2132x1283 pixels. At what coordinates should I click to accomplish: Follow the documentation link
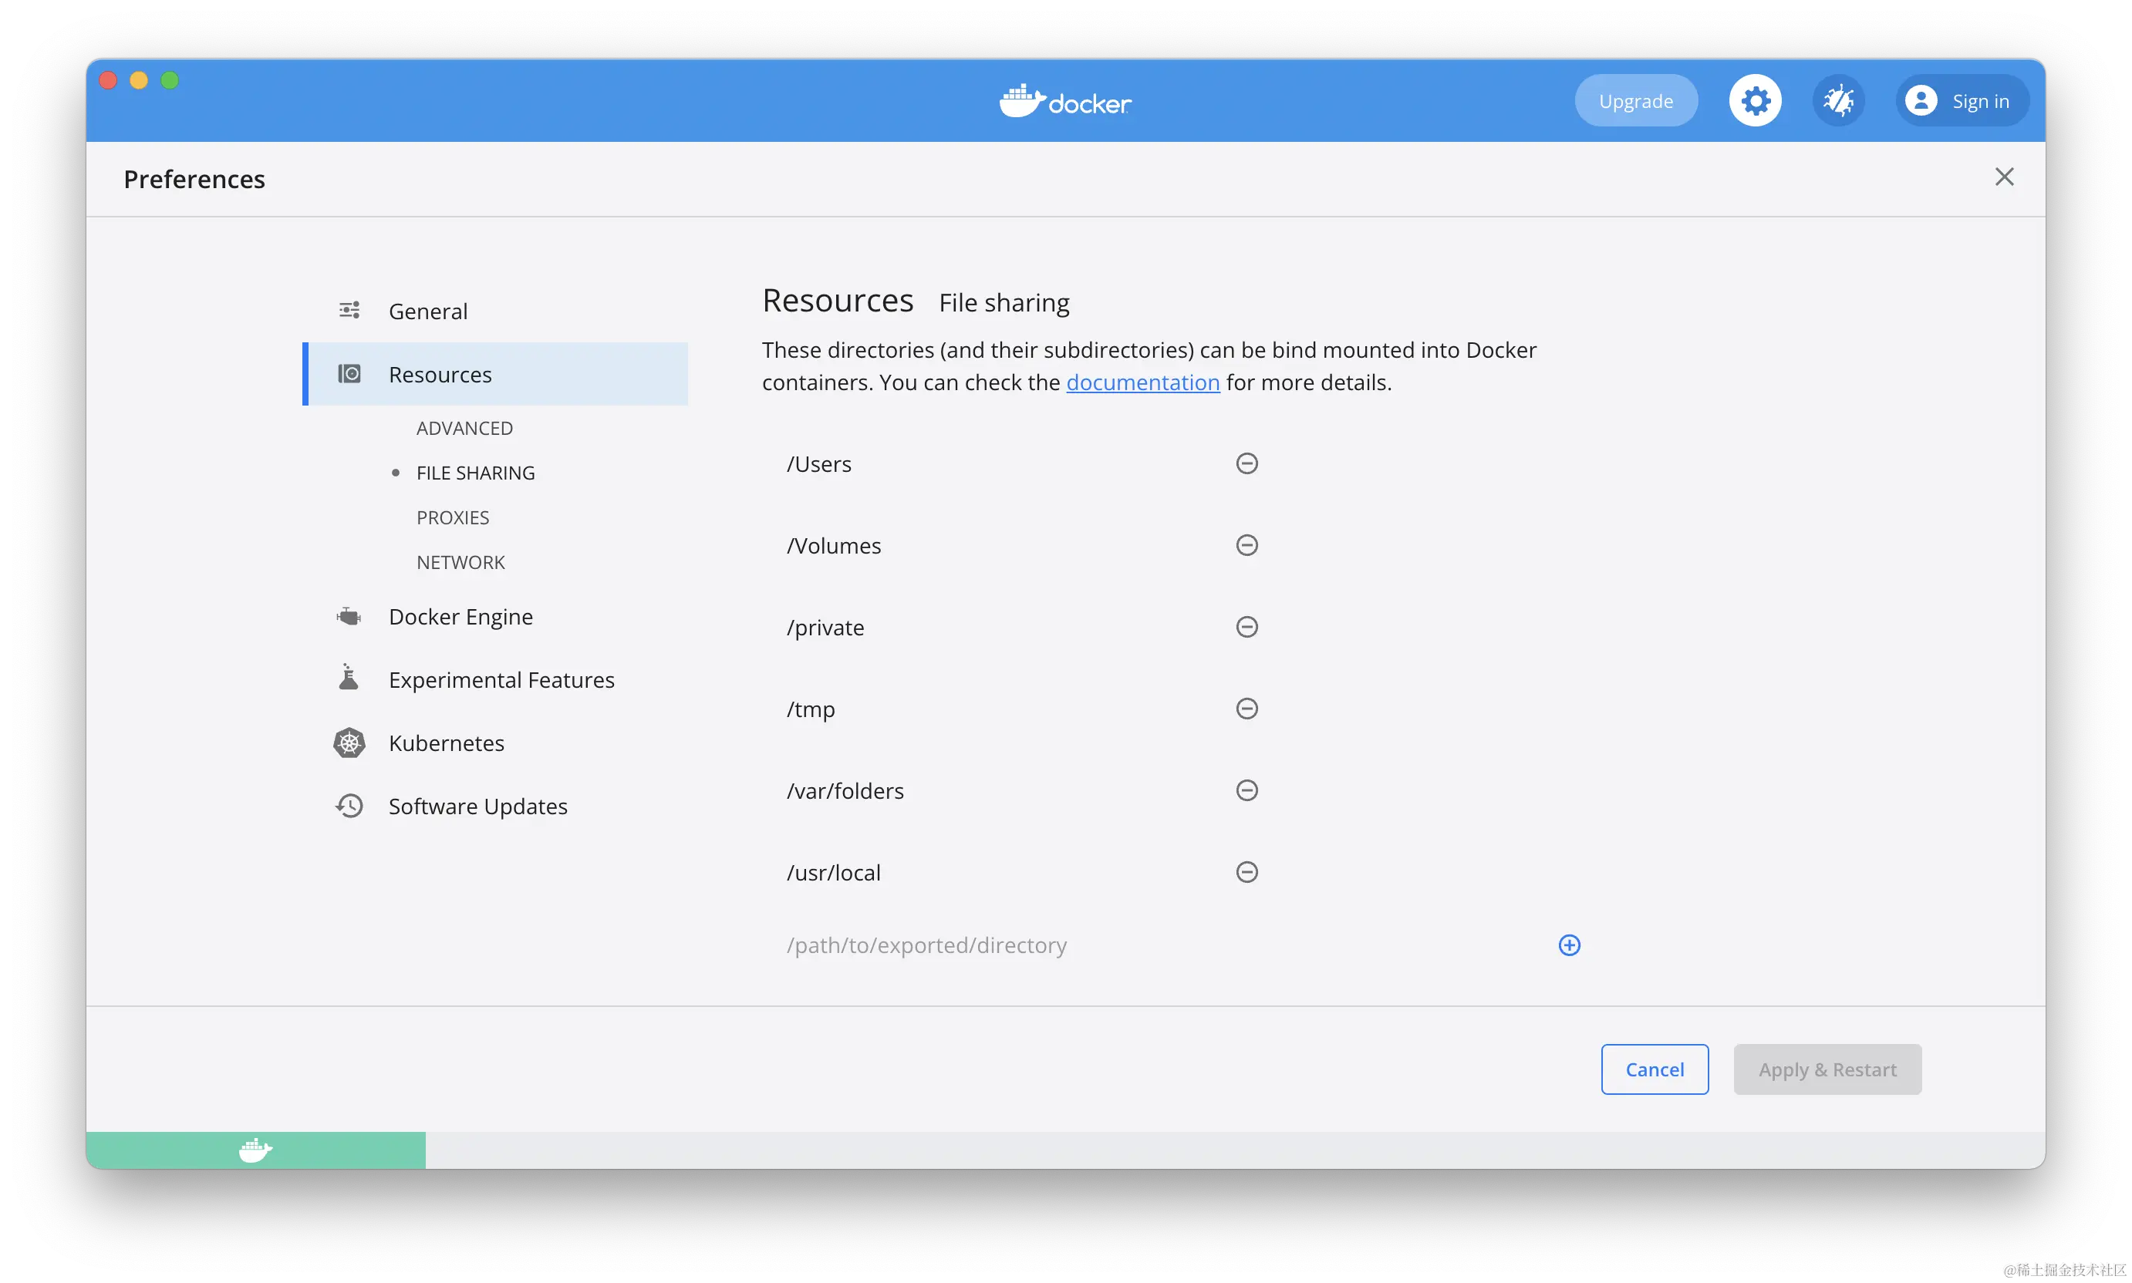pos(1142,383)
